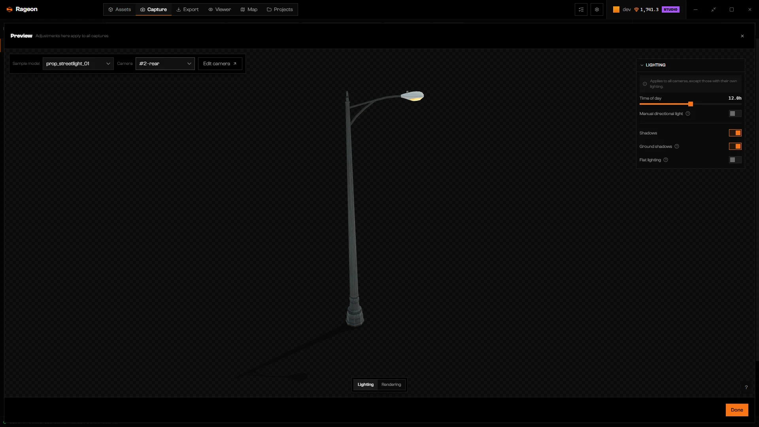The width and height of the screenshot is (759, 427).
Task: Close the Preview panel
Action: pyautogui.click(x=742, y=36)
